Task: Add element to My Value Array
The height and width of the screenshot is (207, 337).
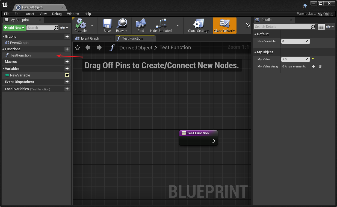Action: click(x=314, y=66)
